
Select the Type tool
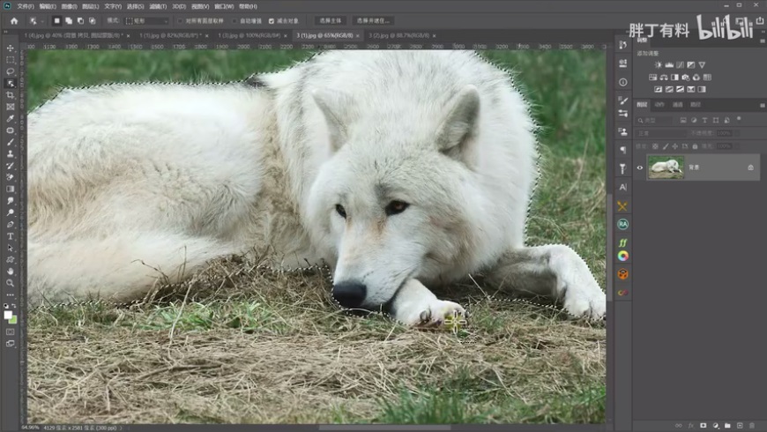coord(11,236)
